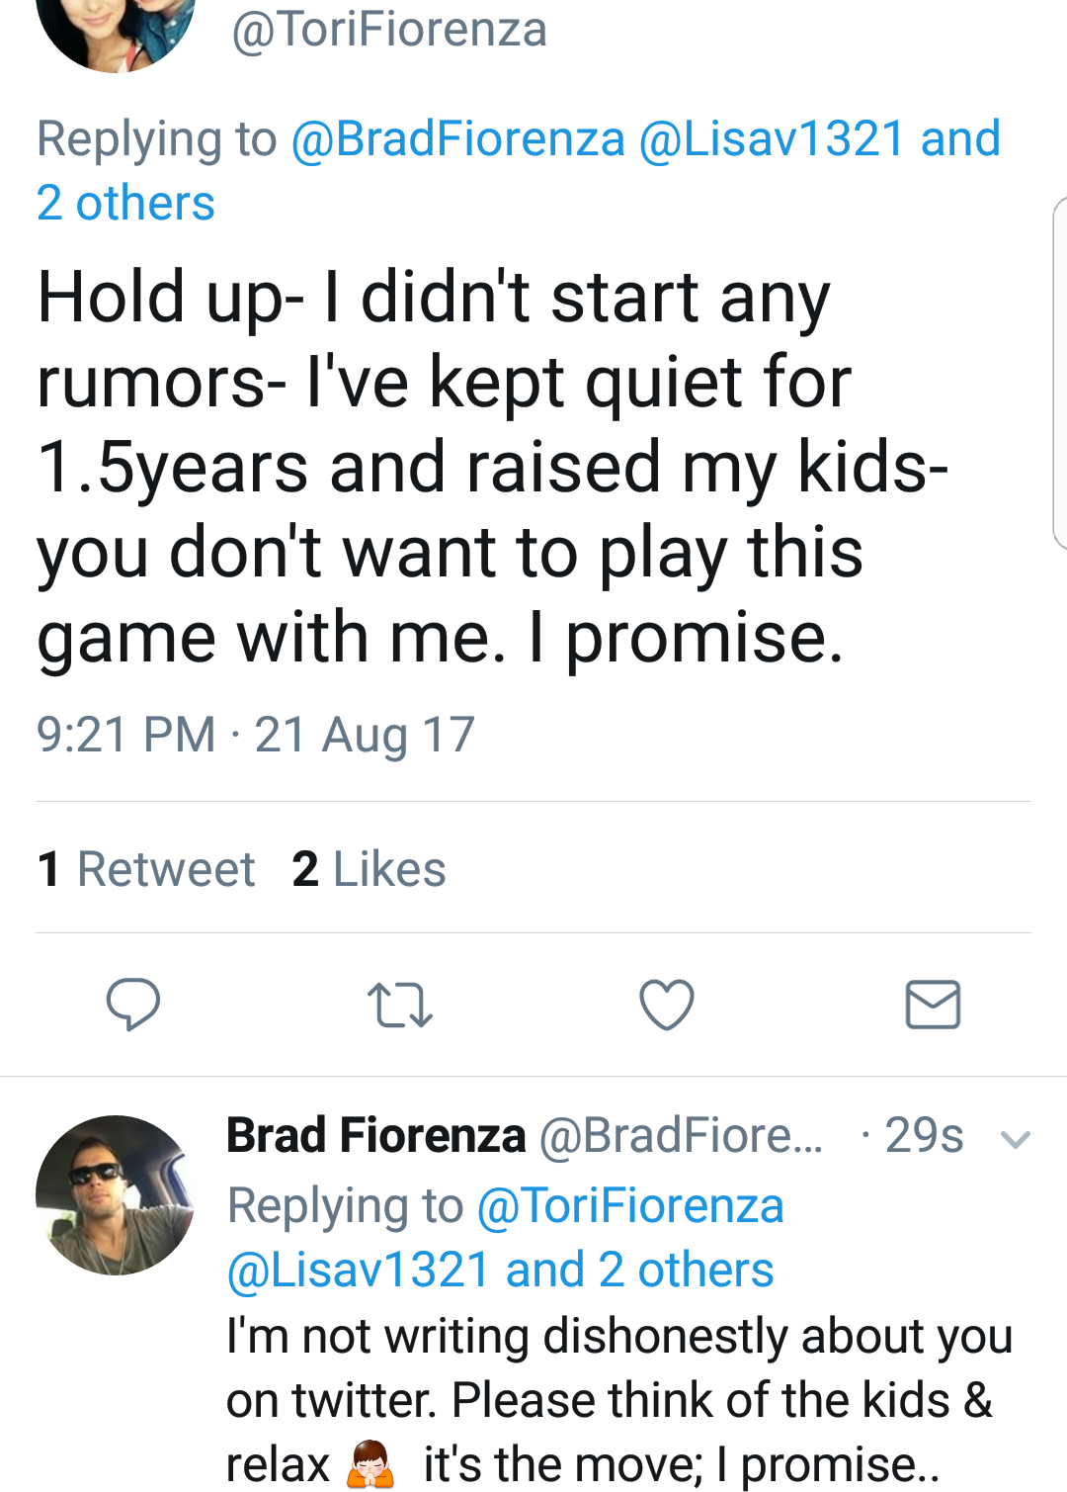This screenshot has width=1067, height=1492.
Task: Open @Lisav1321 mention in main tweet
Action: click(772, 138)
